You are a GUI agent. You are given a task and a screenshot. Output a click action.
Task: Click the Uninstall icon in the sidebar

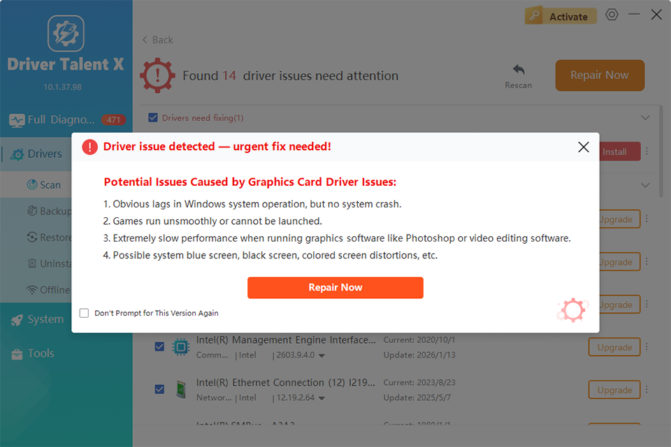coord(32,263)
